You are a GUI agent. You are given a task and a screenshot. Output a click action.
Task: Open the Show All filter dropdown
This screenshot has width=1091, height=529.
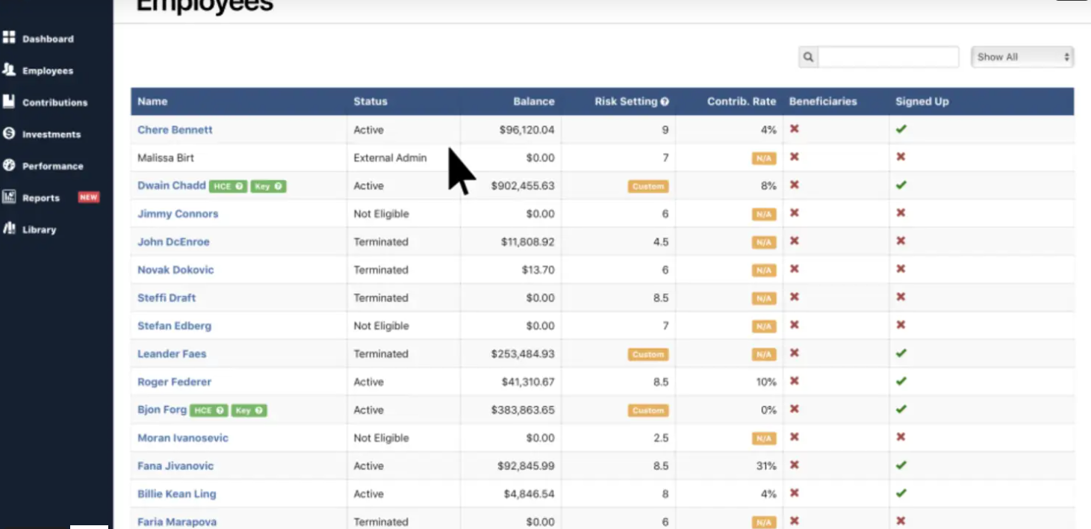point(1022,56)
